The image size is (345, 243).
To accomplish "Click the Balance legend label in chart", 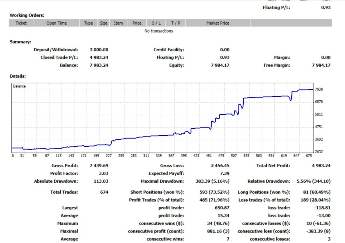I will (x=19, y=86).
